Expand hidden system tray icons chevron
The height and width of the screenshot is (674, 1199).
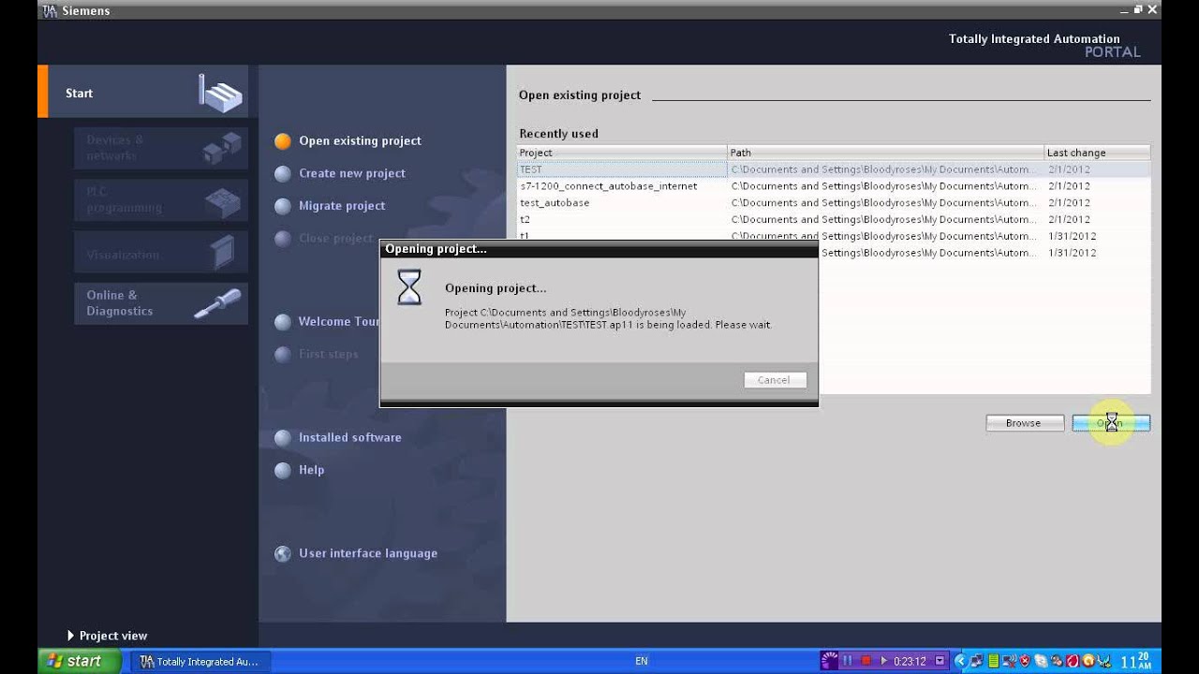(962, 661)
